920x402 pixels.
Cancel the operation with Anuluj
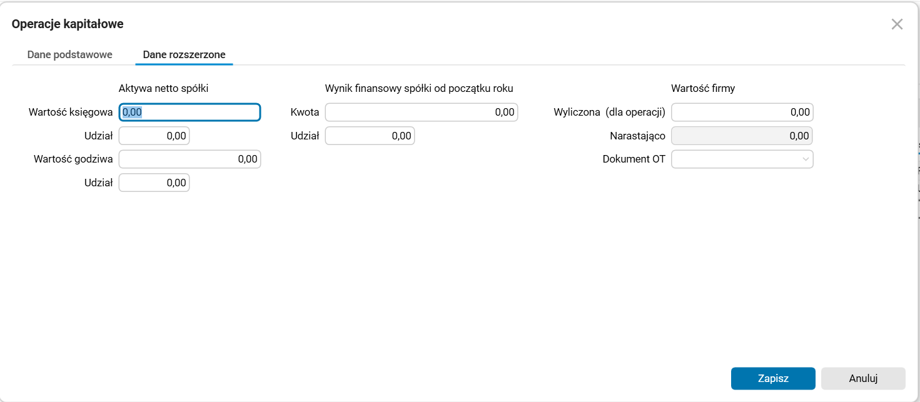863,378
